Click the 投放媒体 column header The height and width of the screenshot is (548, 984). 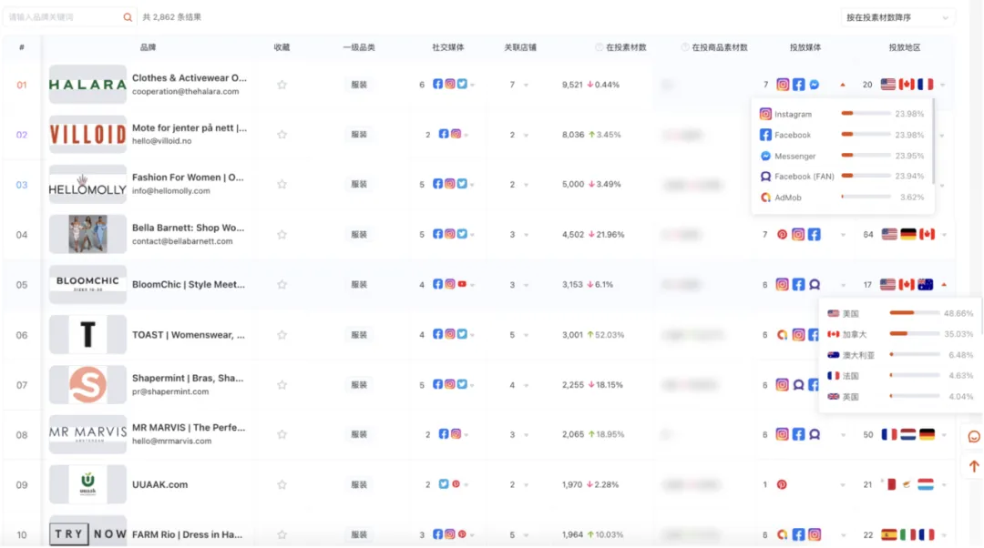805,47
